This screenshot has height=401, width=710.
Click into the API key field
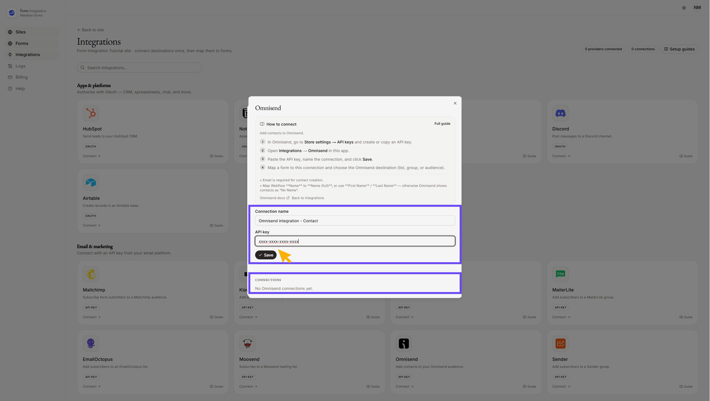[x=355, y=241]
